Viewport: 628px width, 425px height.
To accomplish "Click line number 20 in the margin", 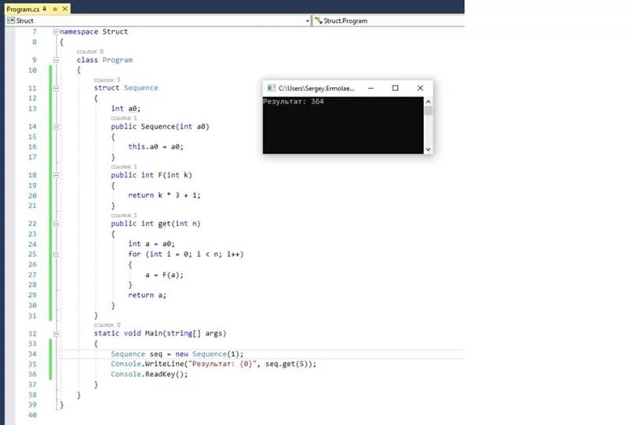I will tap(32, 196).
